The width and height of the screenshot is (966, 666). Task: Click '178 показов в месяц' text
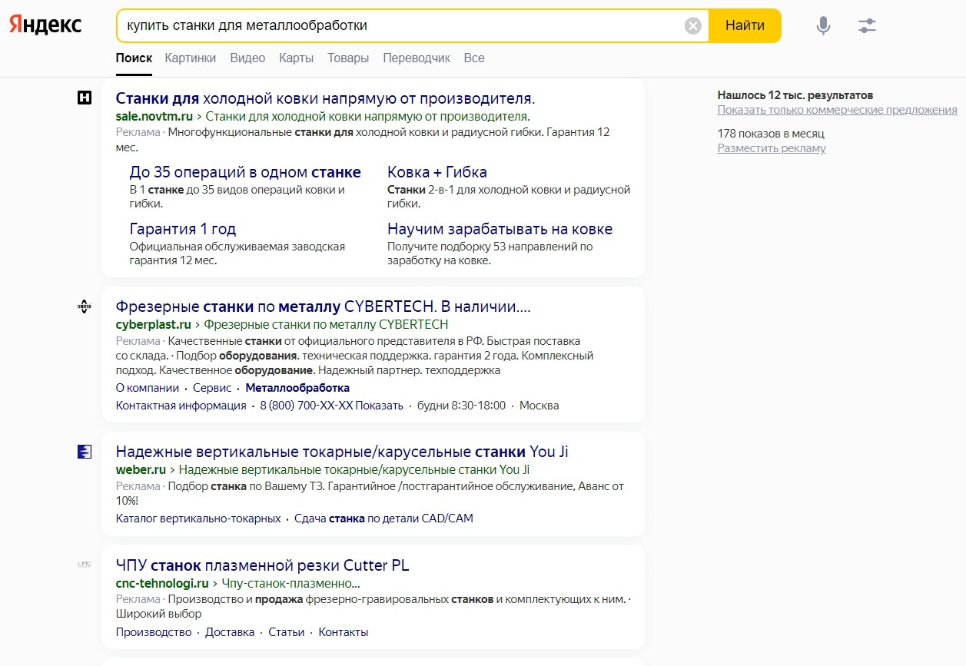(x=771, y=134)
